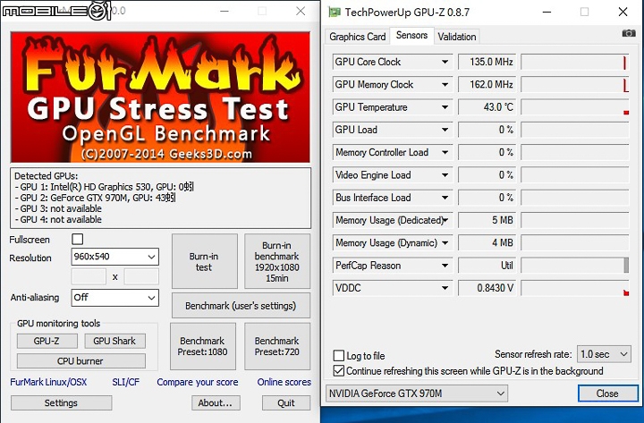
Task: Expand the Memory Usage (Dedicated) dropdown
Action: [445, 220]
